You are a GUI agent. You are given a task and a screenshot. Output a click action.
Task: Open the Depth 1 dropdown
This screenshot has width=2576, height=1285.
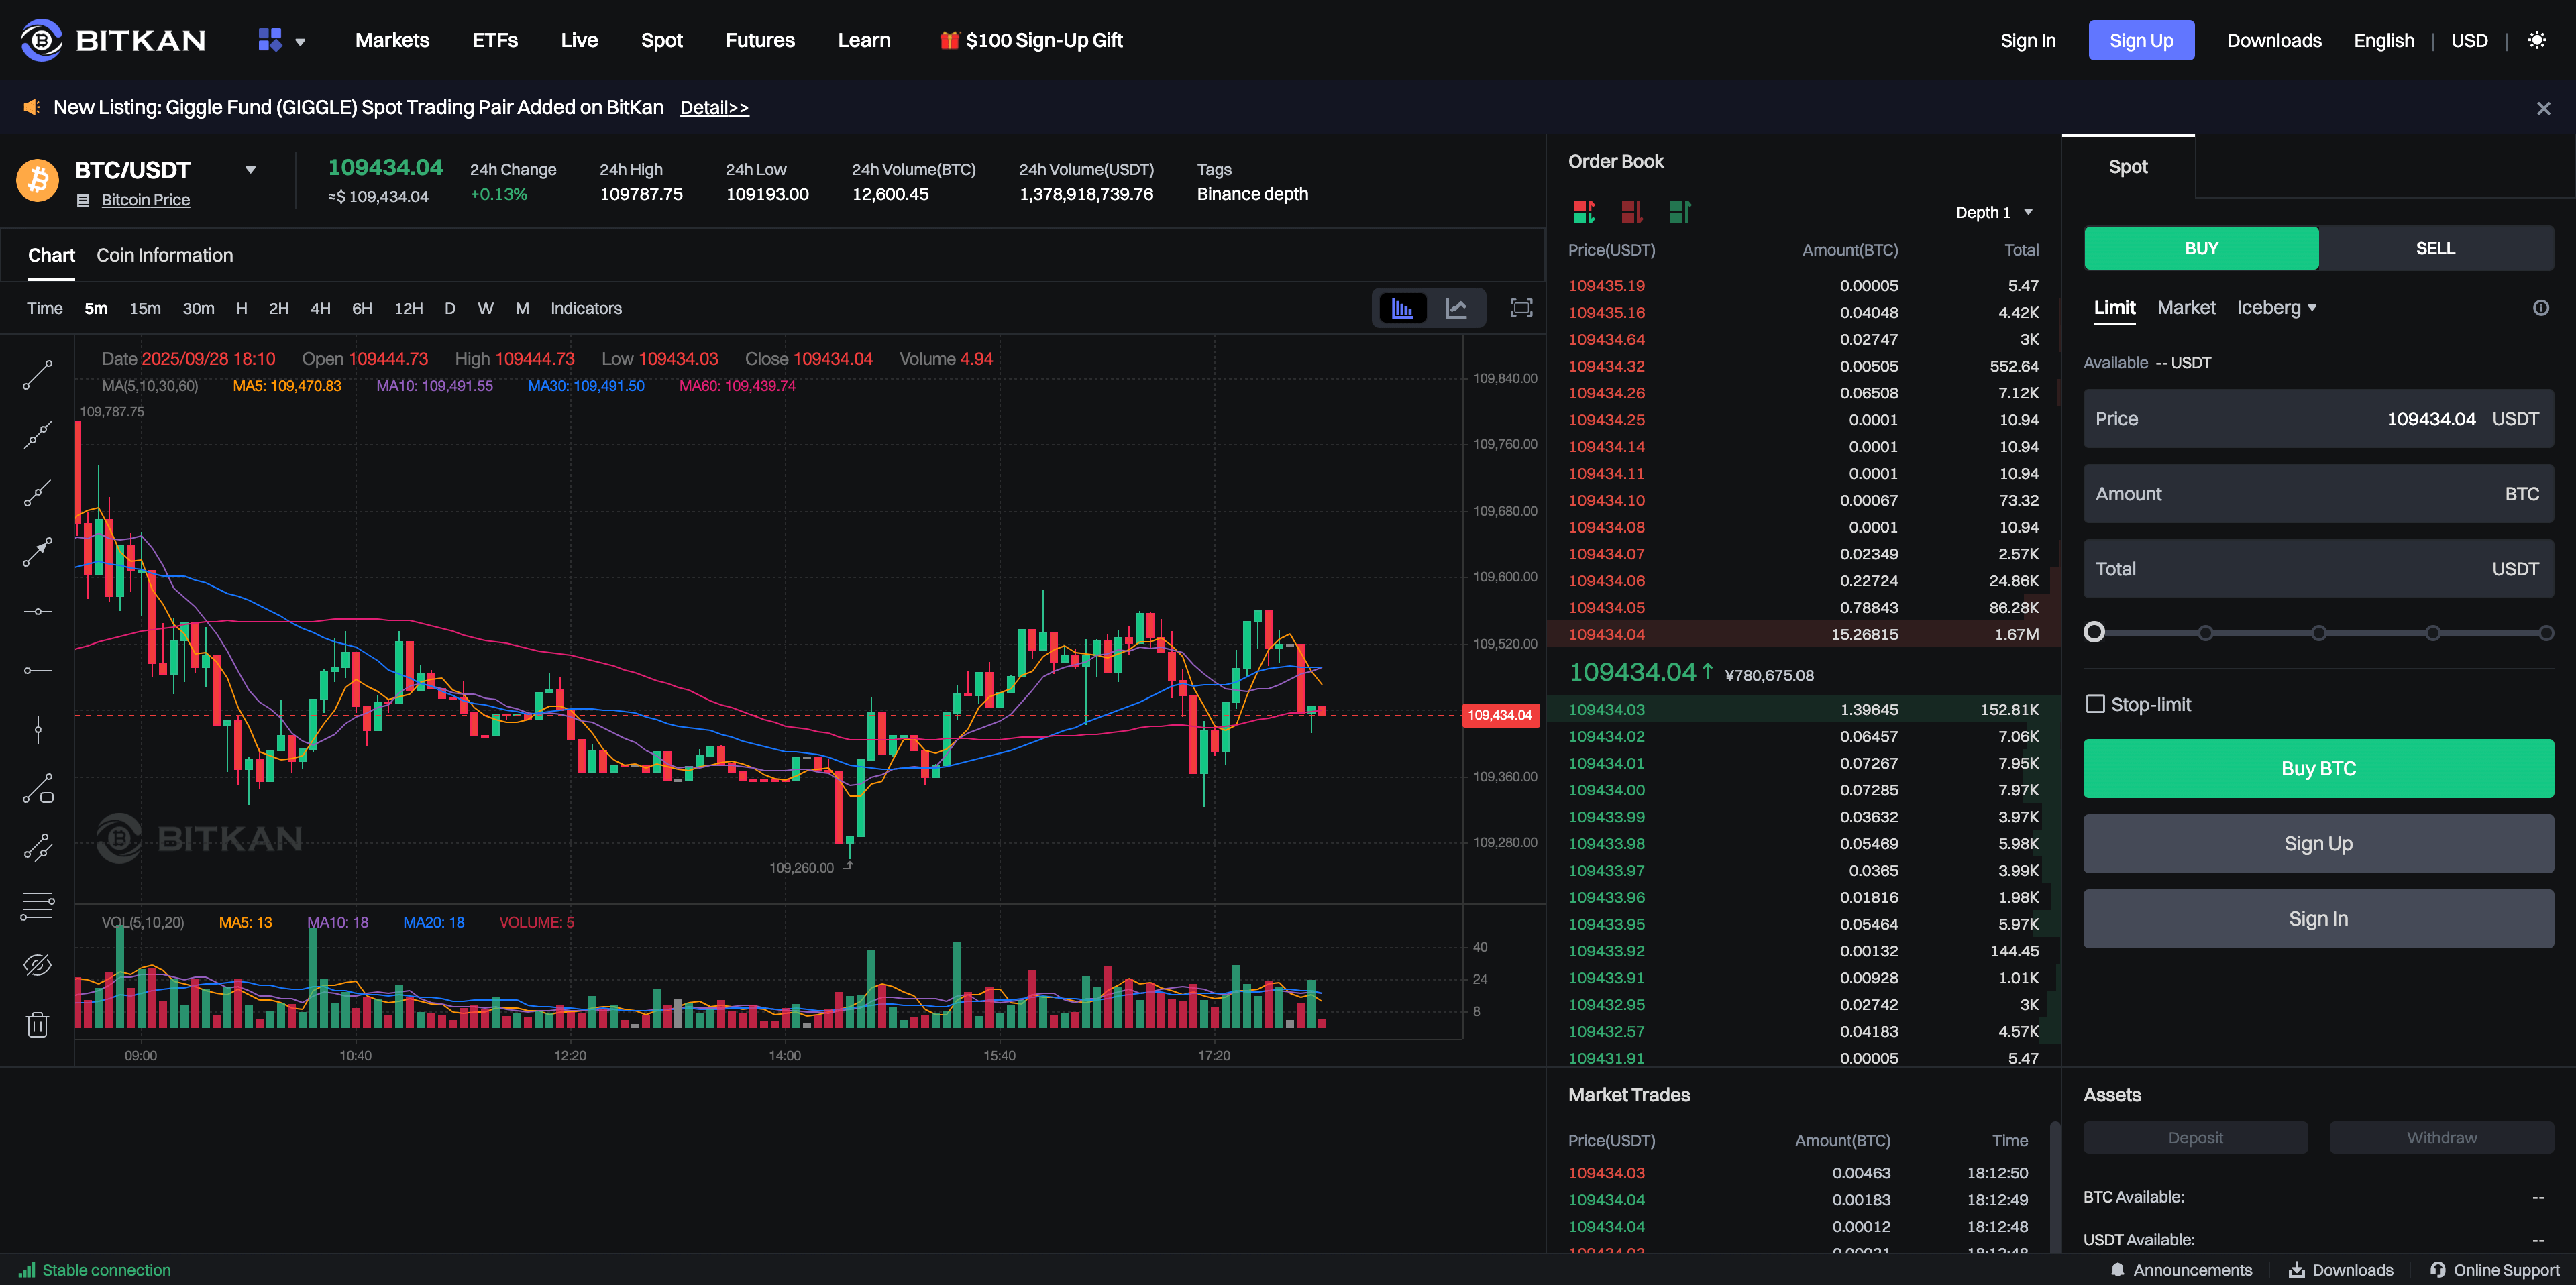point(1994,211)
